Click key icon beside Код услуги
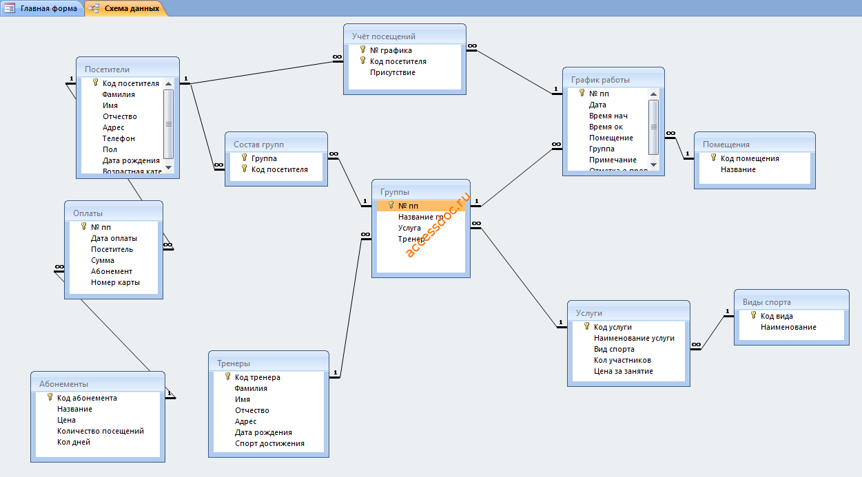Image resolution: width=862 pixels, height=477 pixels. 586,326
